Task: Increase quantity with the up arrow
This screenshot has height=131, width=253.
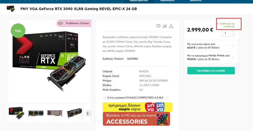Action: [232, 32]
